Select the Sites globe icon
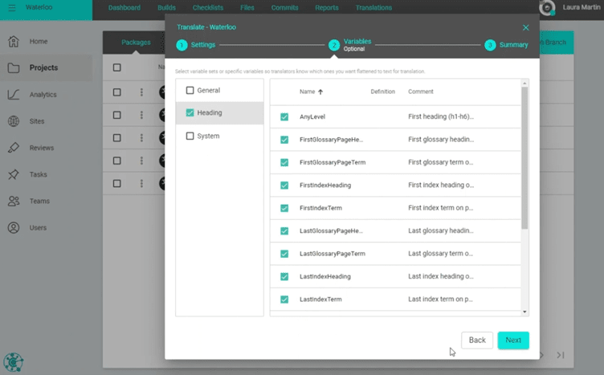Screen dimensions: 604x375 [x=14, y=121]
